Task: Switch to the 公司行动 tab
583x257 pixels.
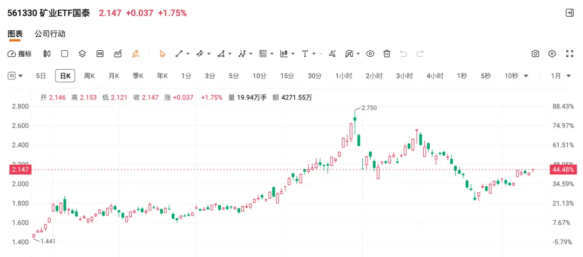Action: (x=50, y=33)
